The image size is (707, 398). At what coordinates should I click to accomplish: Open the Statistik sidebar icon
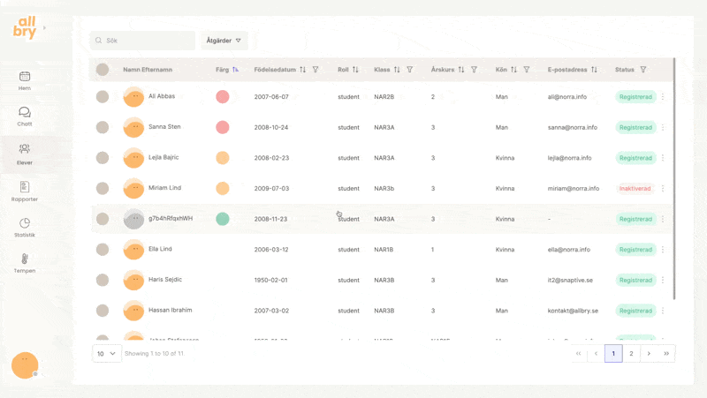[25, 224]
